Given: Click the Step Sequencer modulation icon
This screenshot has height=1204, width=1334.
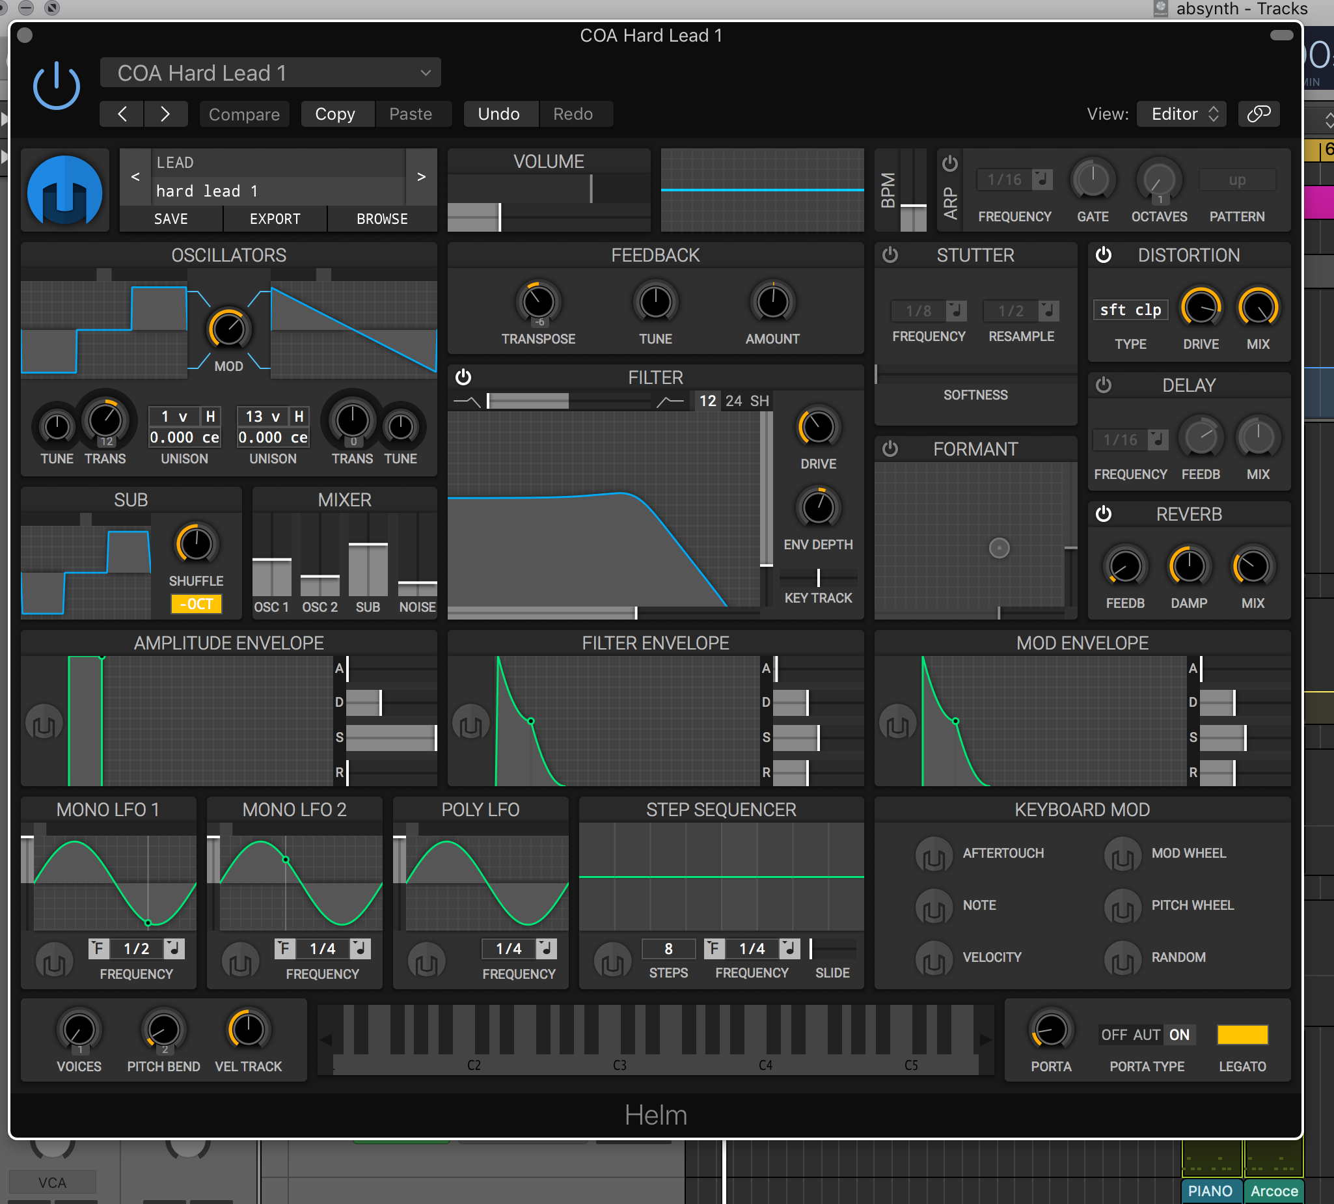Looking at the screenshot, I should [x=612, y=960].
